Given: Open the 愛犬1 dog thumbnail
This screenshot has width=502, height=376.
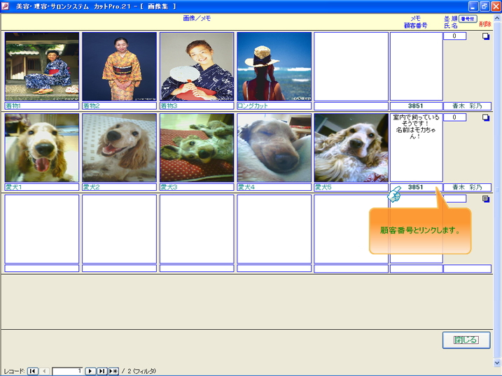Looking at the screenshot, I should 42,147.
